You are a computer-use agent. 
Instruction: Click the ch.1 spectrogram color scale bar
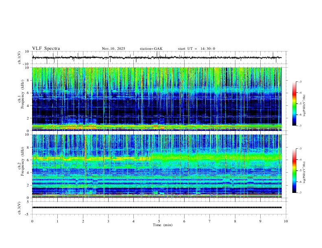[294, 104]
